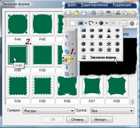Screen dimensions: 140x128
Task: Click the New document icon
Action: coord(69,13)
